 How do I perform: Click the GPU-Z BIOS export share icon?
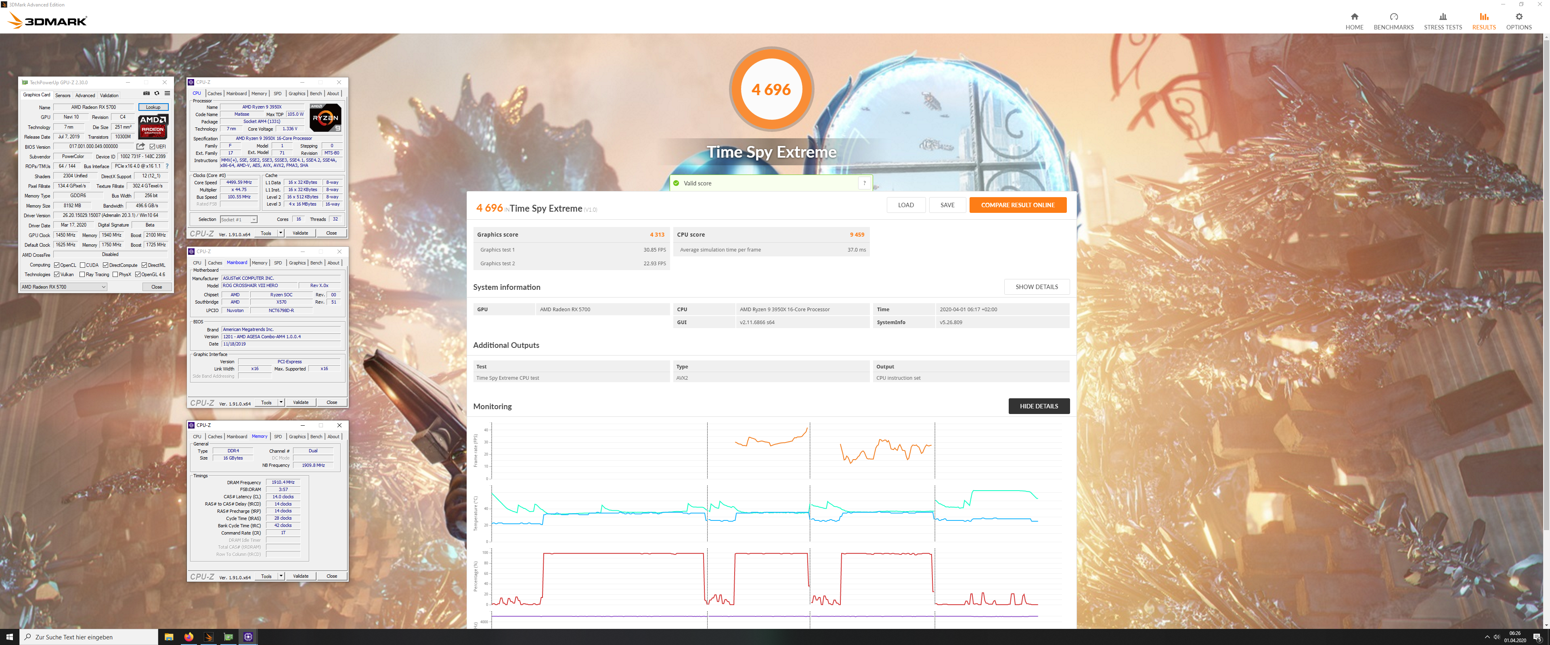tap(141, 146)
